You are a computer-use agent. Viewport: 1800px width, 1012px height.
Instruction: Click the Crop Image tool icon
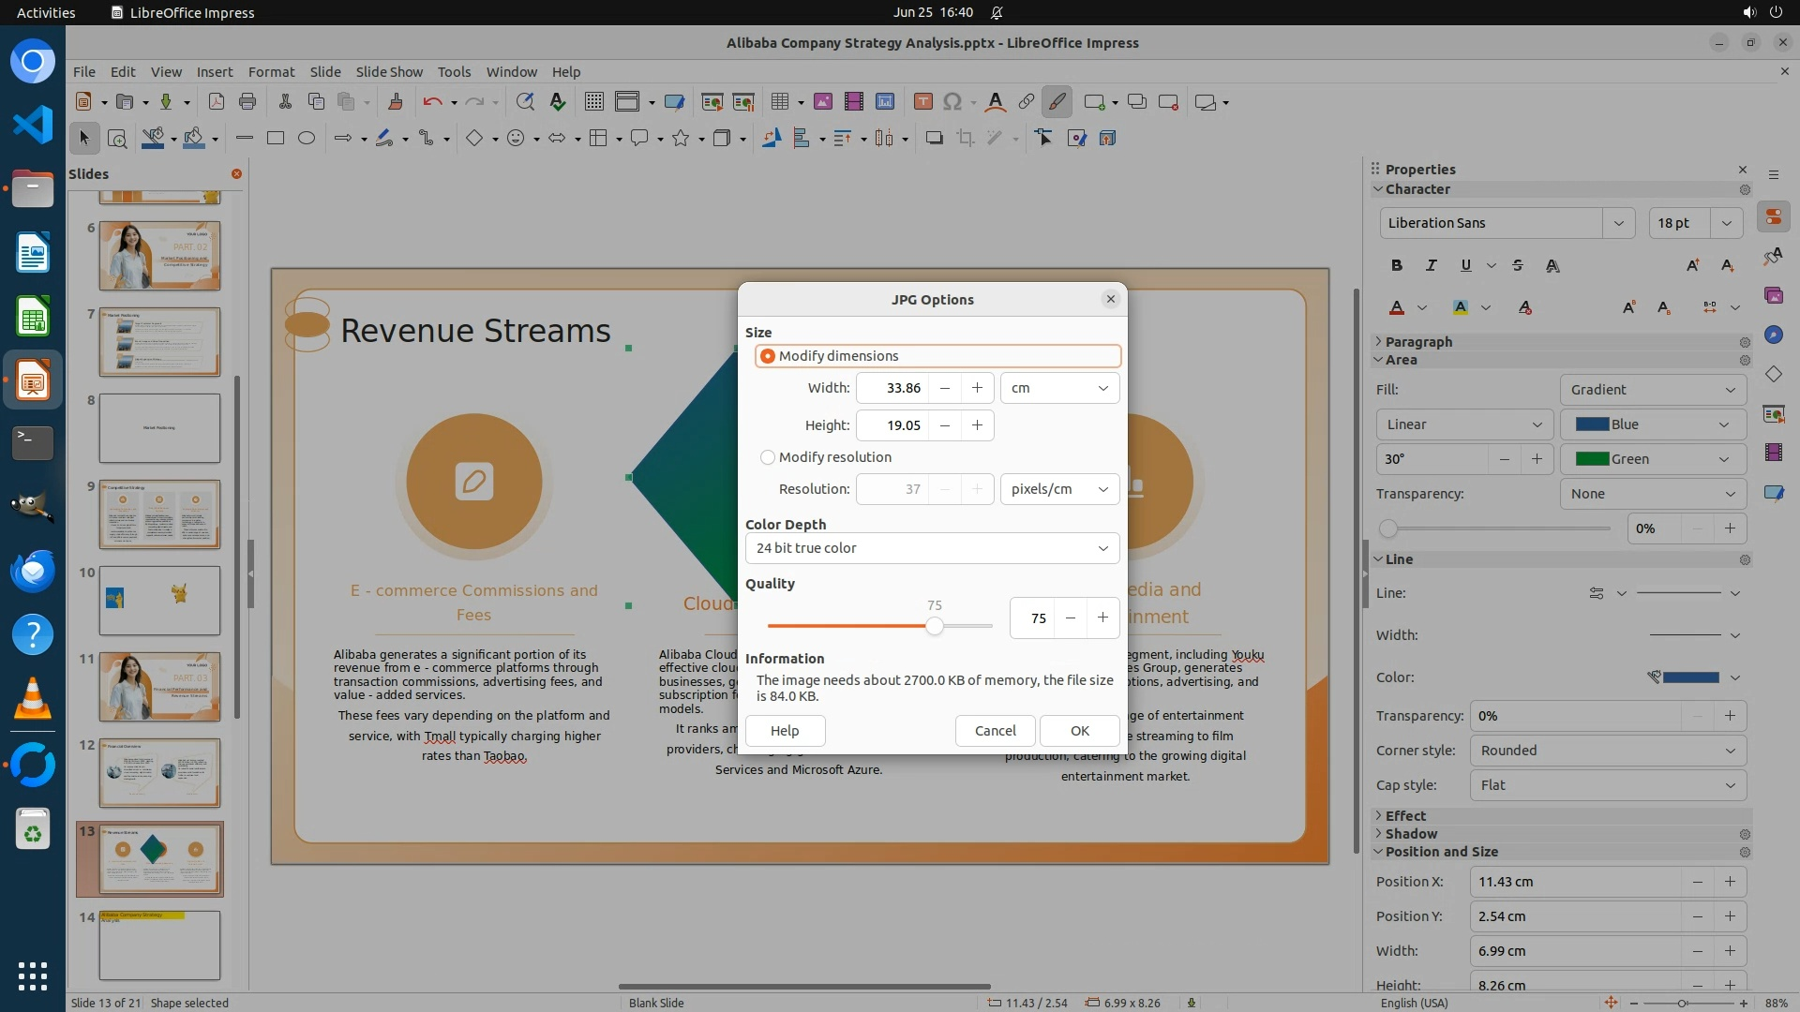point(965,139)
